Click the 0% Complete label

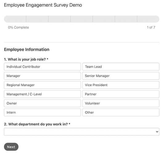[x=18, y=27]
